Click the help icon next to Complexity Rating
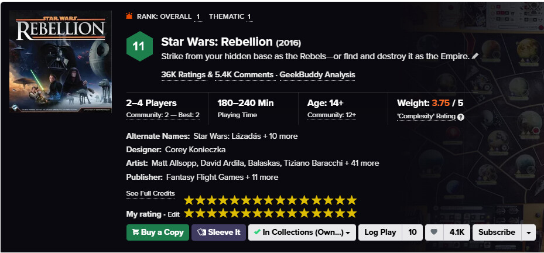This screenshot has height=253, width=544. pyautogui.click(x=461, y=117)
